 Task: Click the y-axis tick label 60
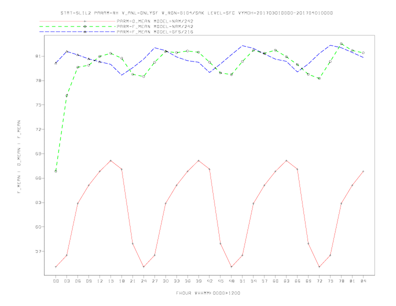click(x=38, y=226)
